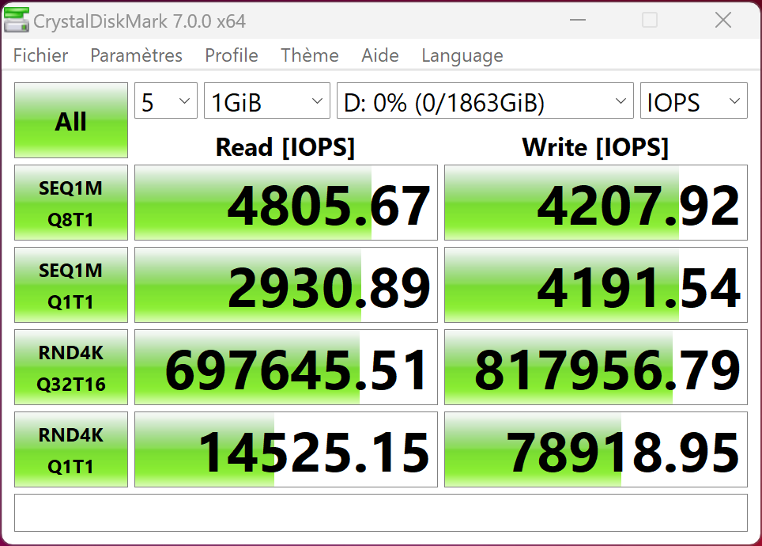762x546 pixels.
Task: Open the Language menu
Action: click(x=462, y=55)
